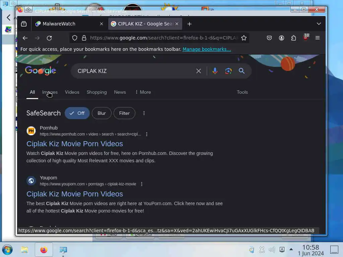
Task: Open the Firefox account icon
Action: click(281, 38)
